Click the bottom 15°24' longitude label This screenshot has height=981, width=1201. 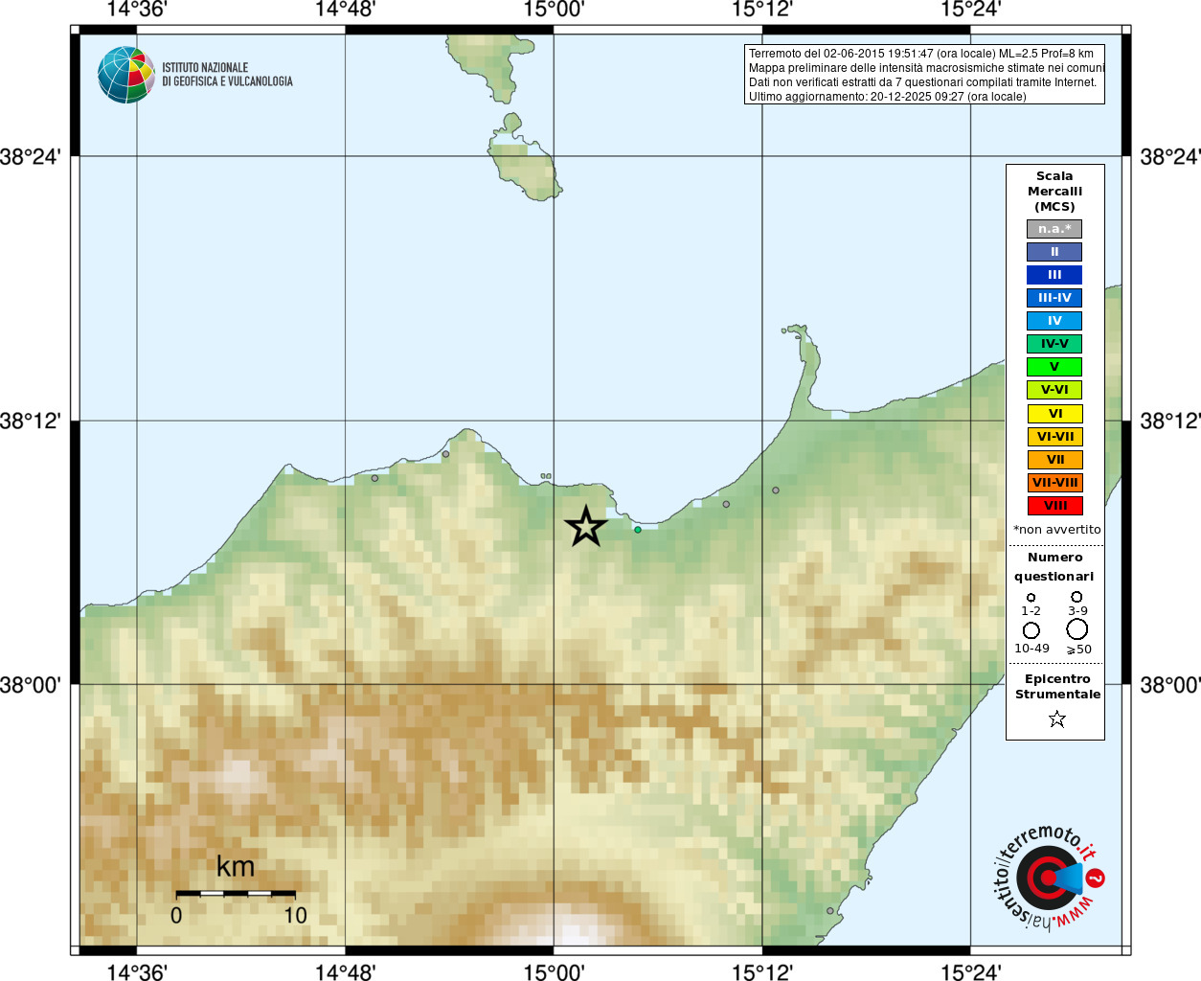point(970,971)
